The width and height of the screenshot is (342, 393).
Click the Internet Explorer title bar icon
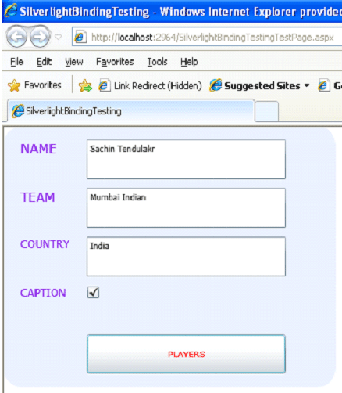pos(11,11)
